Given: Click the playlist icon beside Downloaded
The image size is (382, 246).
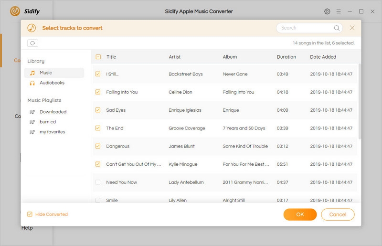Looking at the screenshot, I should tap(32, 112).
